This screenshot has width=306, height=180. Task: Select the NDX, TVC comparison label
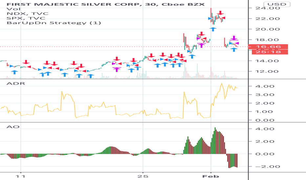28,14
